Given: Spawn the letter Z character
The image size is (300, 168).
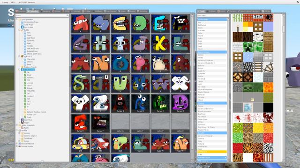Looking at the screenshot, I should pyautogui.click(x=100, y=103).
